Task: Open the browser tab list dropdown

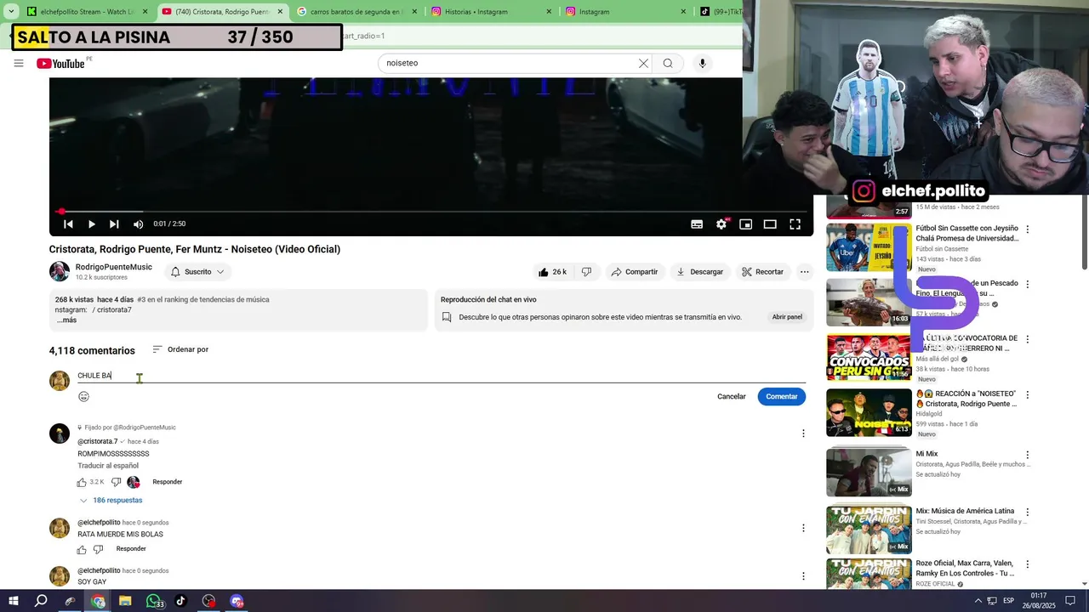Action: pos(11,12)
